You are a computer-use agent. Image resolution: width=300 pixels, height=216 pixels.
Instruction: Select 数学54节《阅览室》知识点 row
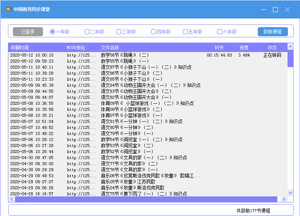tap(148, 139)
